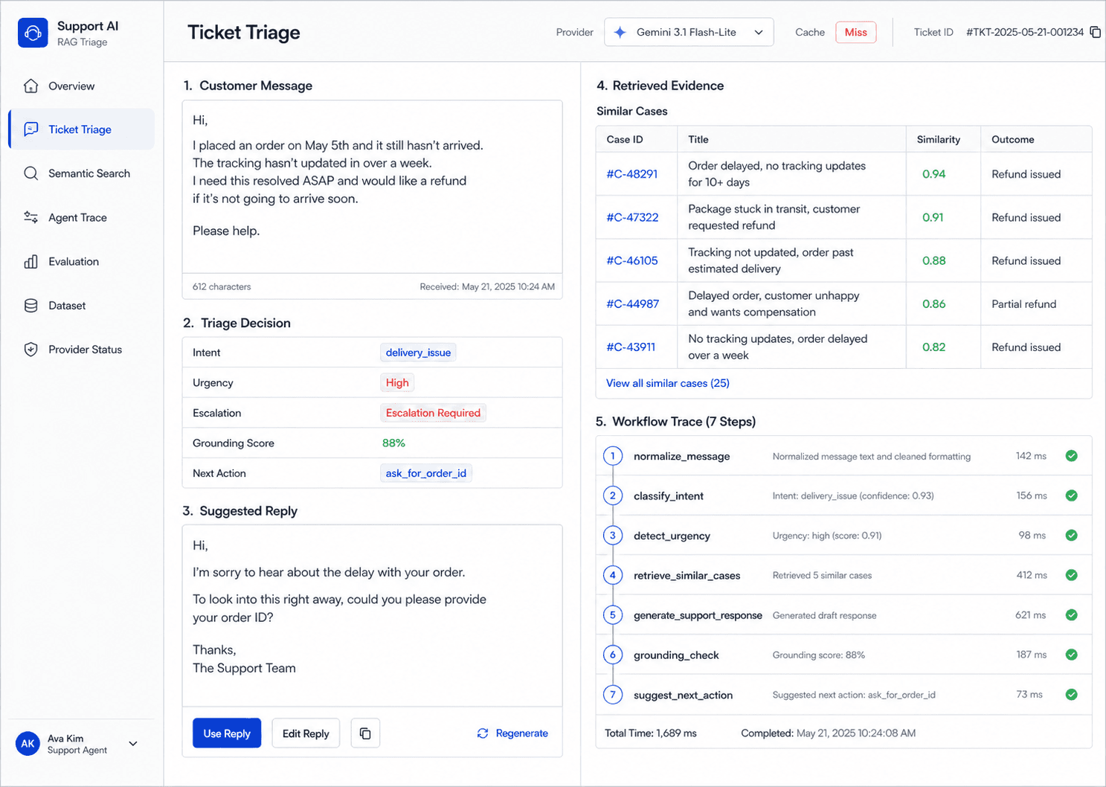Click the 621 ms duration value
Image resolution: width=1106 pixels, height=787 pixels.
1031,615
